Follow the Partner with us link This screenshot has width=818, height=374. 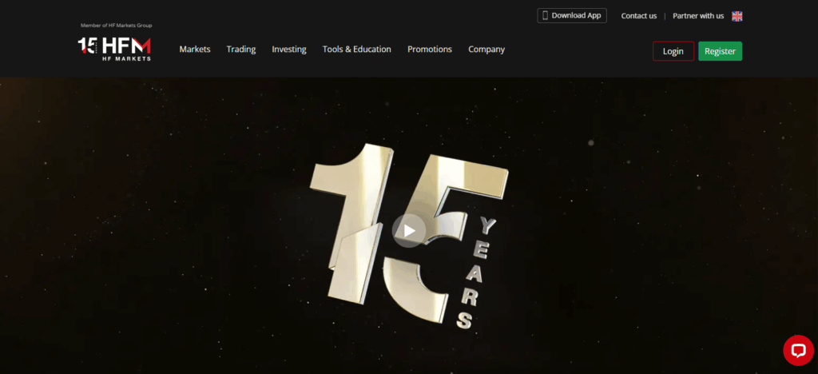click(x=698, y=16)
